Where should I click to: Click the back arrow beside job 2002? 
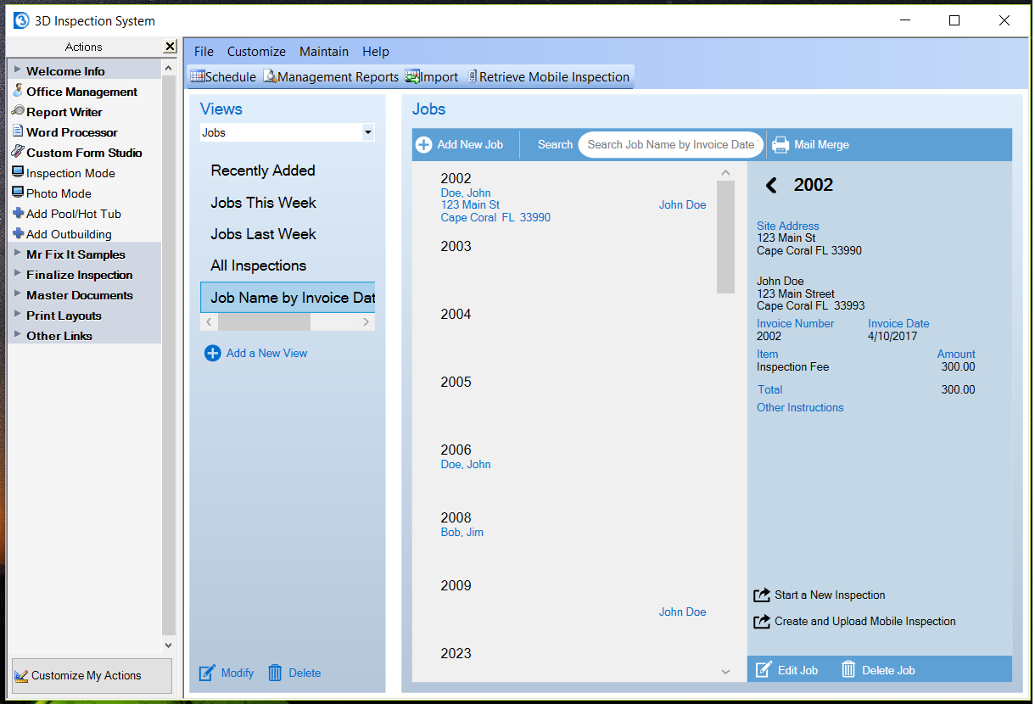pyautogui.click(x=771, y=185)
